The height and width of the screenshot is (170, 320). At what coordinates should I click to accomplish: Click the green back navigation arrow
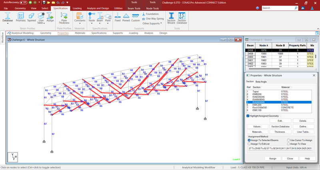[30, 3]
